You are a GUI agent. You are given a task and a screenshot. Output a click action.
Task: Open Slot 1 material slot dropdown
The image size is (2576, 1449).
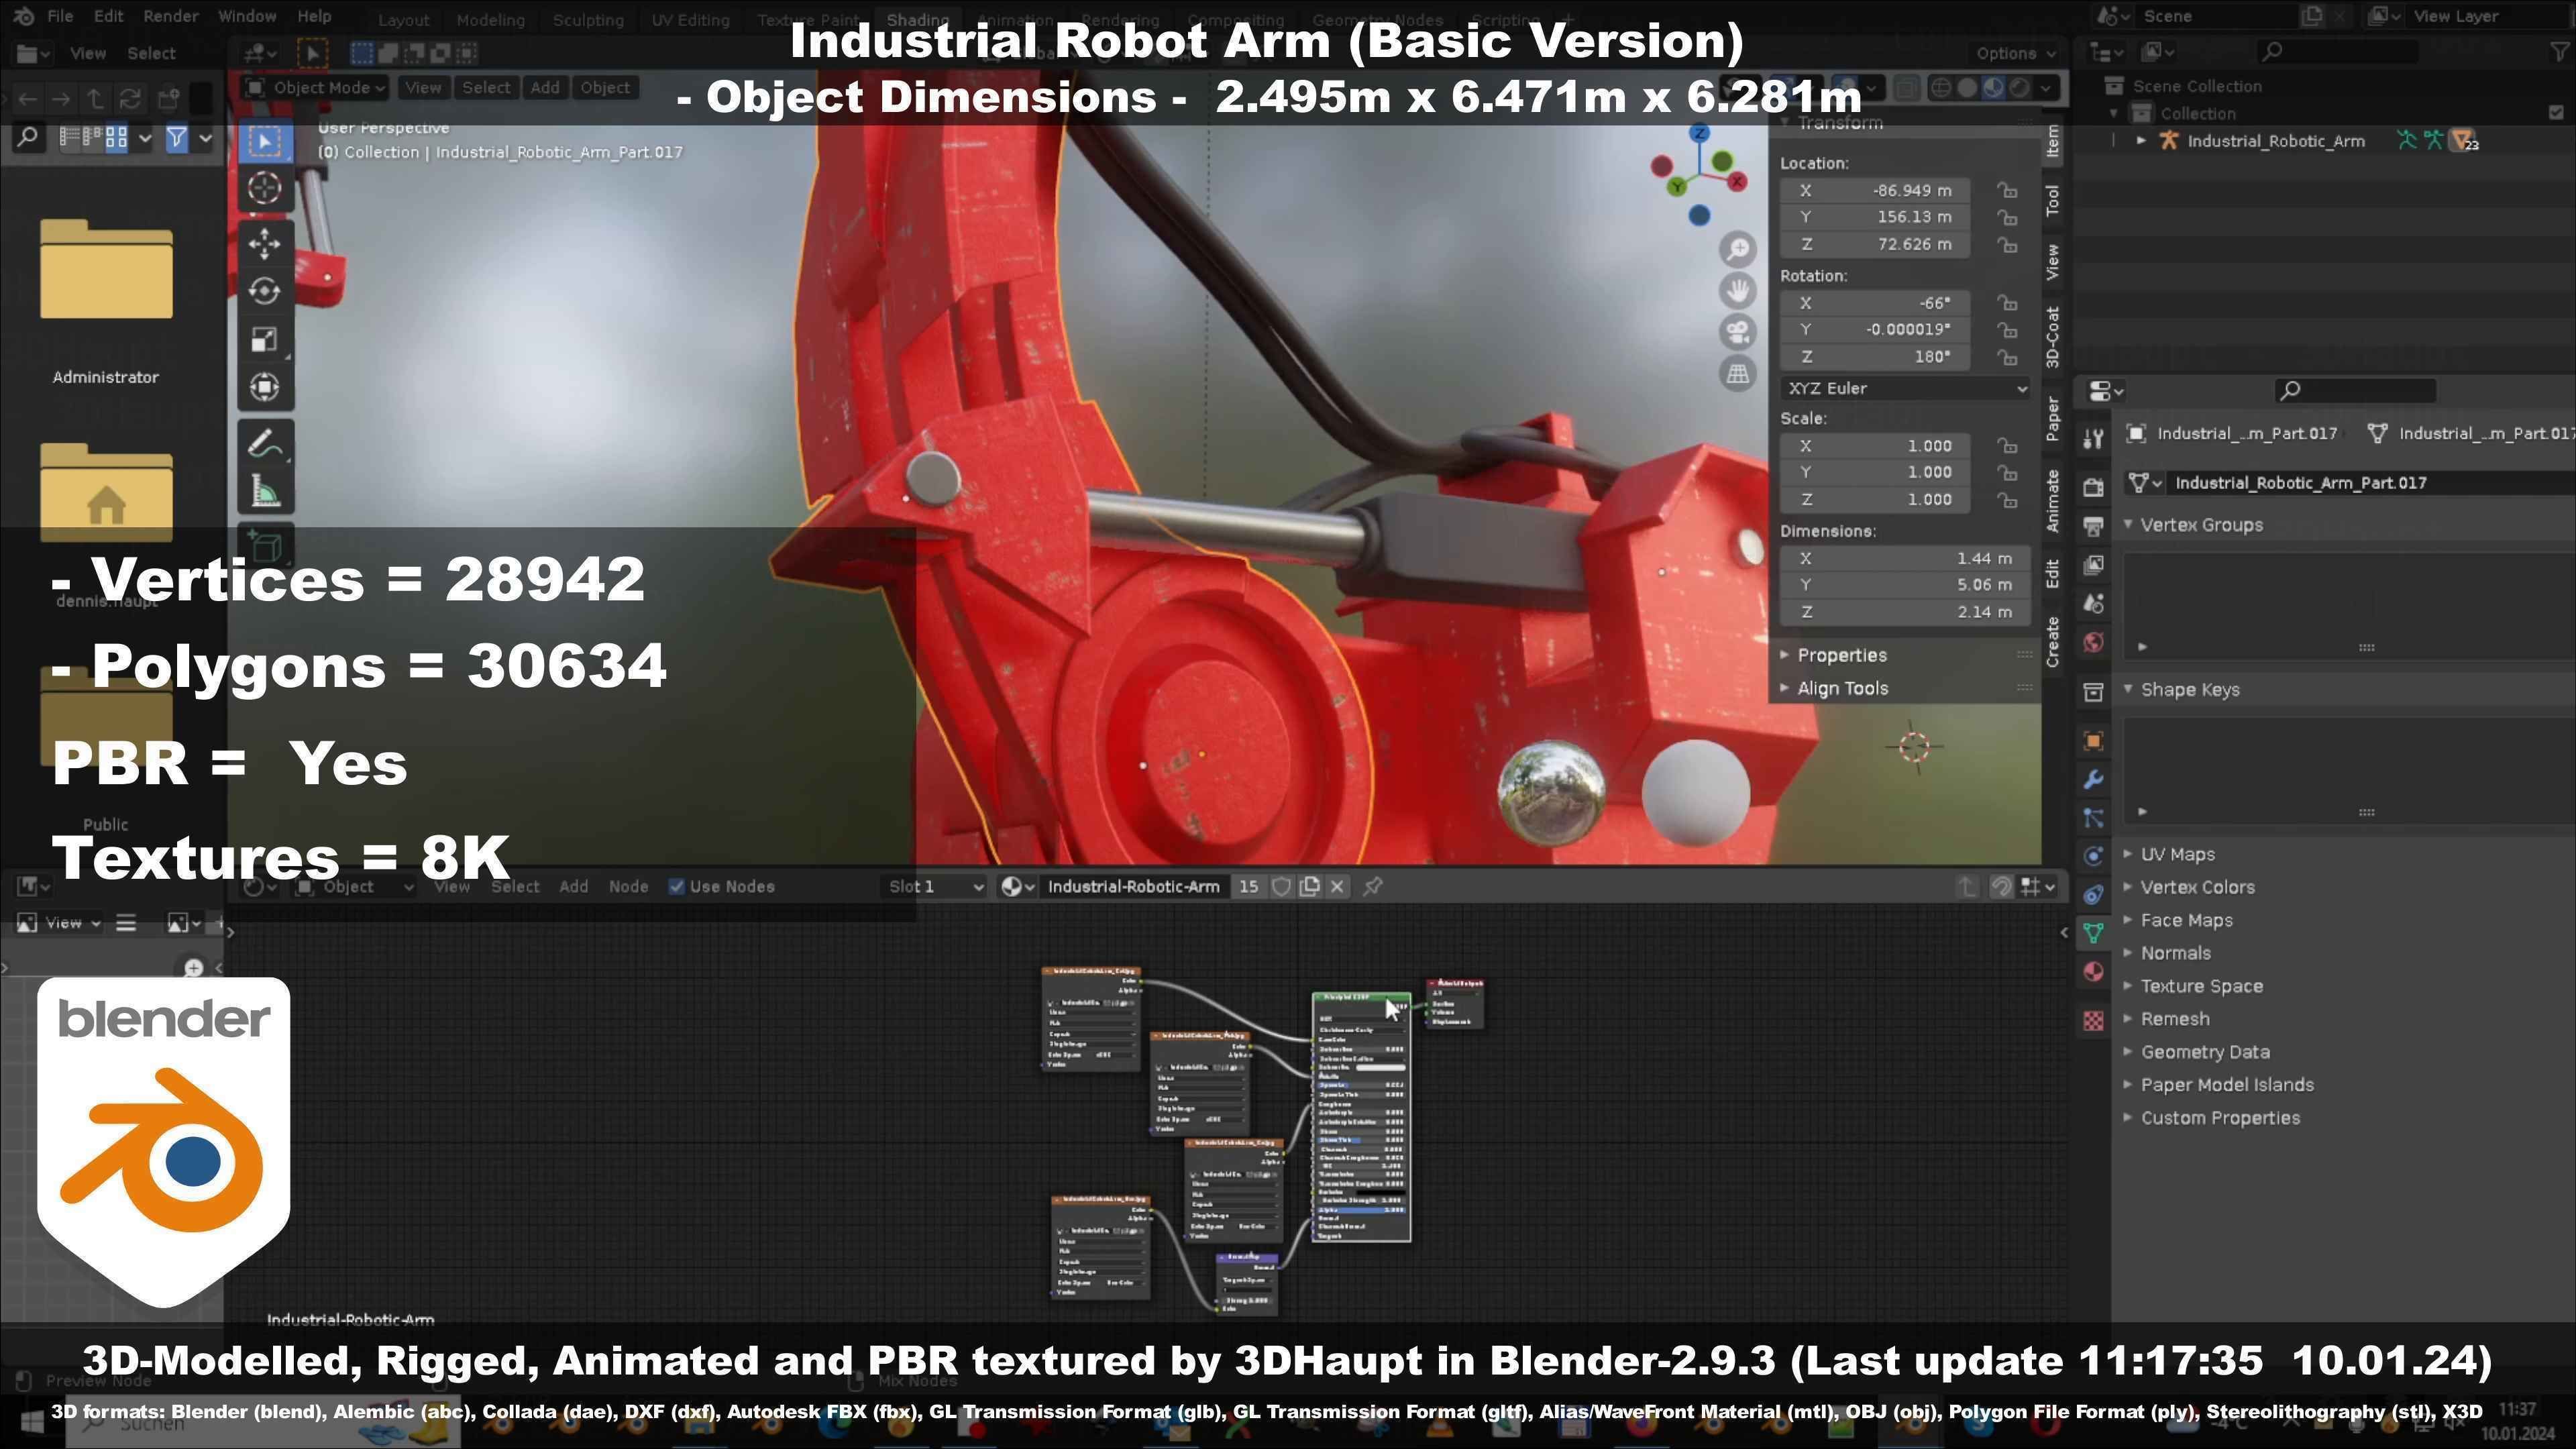pyautogui.click(x=935, y=886)
